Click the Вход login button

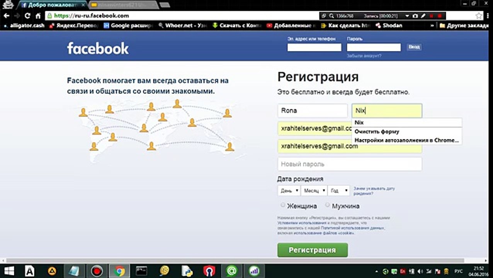point(414,47)
